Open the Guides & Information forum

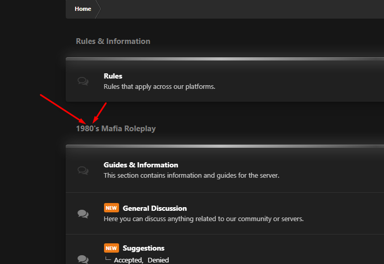point(141,165)
